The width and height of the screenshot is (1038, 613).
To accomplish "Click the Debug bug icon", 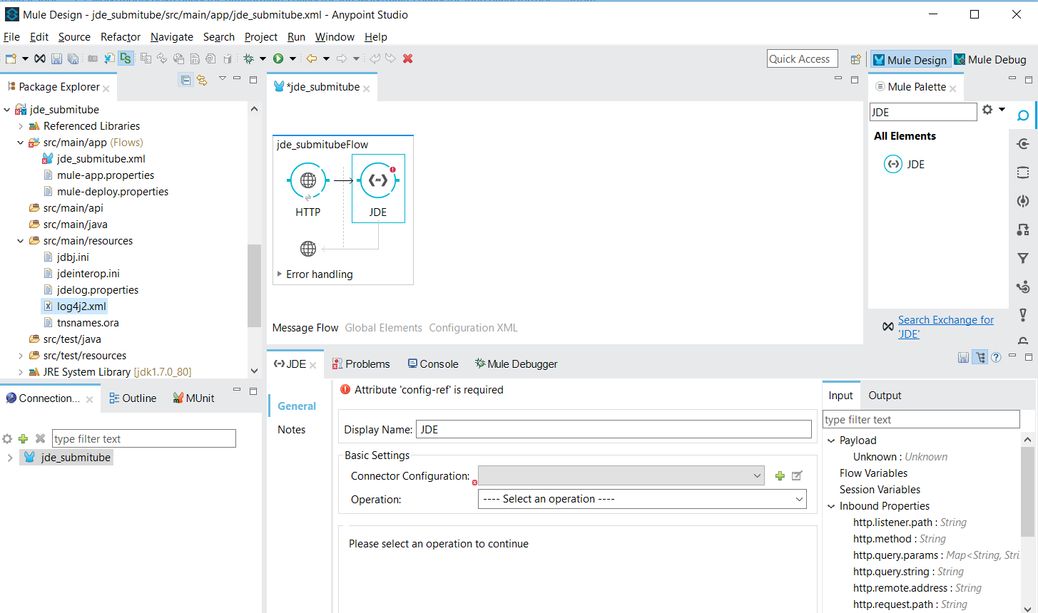I will tap(248, 58).
